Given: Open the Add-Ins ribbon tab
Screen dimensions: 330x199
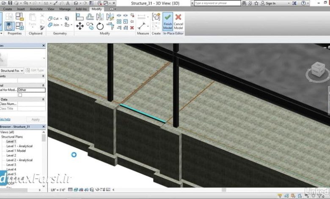Looking at the screenshot, I should coord(81,9).
